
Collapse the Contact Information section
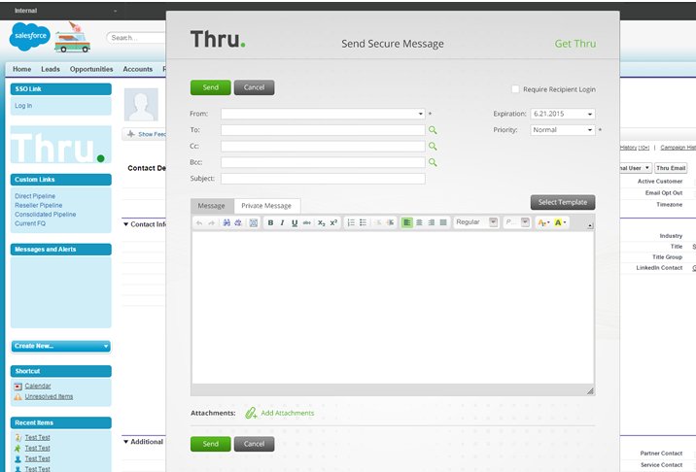click(x=126, y=224)
